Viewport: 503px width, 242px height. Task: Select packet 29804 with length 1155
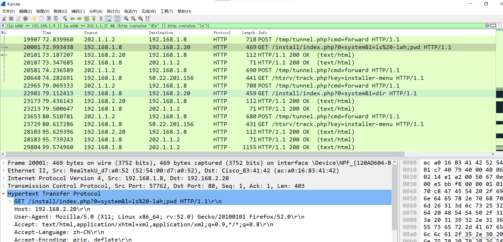248,147
